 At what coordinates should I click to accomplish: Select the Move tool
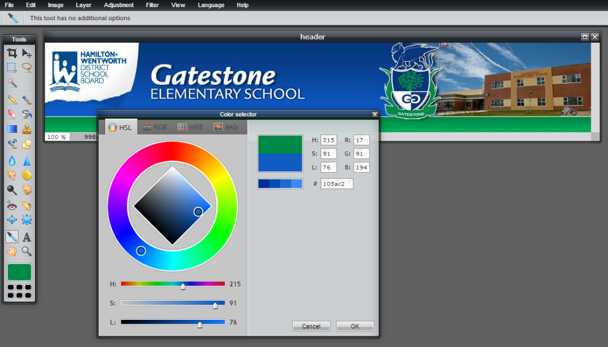(x=27, y=53)
